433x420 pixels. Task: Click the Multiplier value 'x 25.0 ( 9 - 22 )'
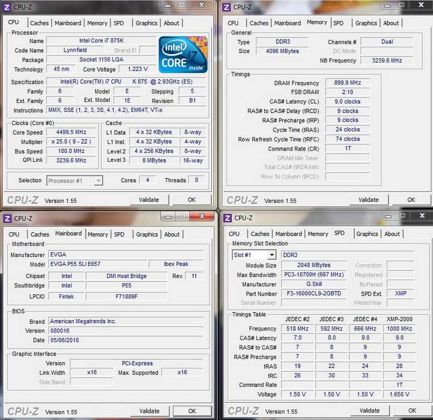(71, 141)
